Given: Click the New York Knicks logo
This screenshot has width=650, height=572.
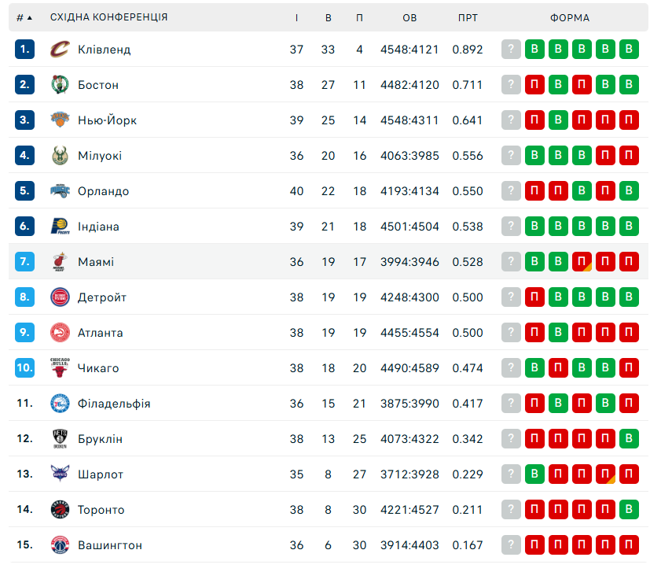Looking at the screenshot, I should click(x=60, y=120).
